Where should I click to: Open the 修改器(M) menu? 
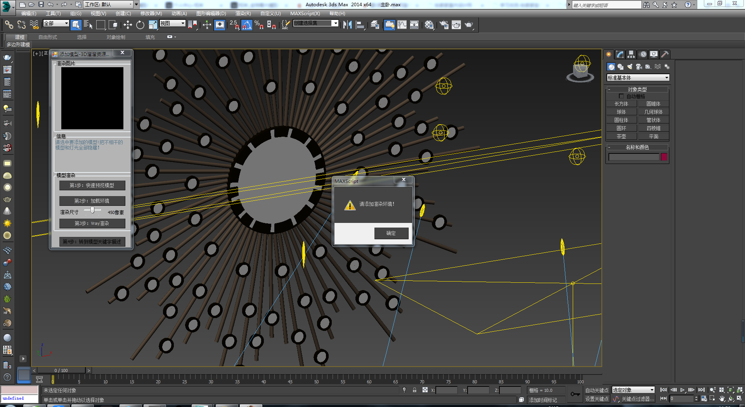(151, 14)
